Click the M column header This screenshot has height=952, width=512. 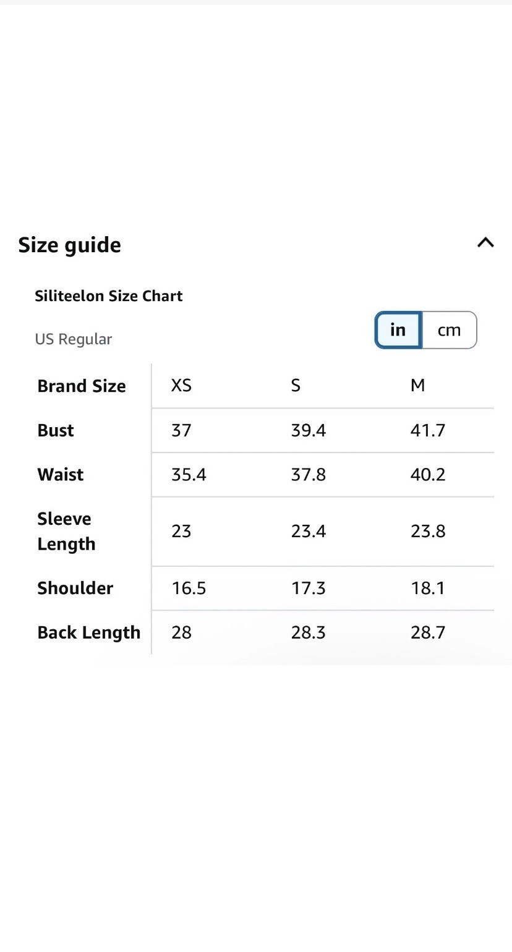417,386
